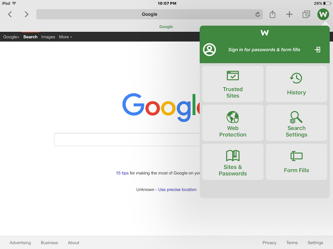Open the Trusted Sites tile
333x249 pixels.
click(233, 84)
